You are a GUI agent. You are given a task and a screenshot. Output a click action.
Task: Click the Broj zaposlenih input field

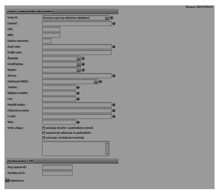tap(57, 167)
